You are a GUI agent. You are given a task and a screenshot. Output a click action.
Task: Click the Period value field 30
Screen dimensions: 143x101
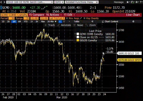(x=11, y=18)
